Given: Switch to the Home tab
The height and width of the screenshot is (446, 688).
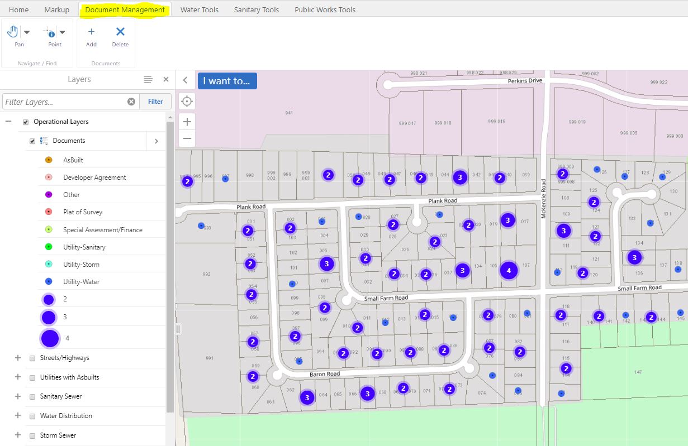Looking at the screenshot, I should tap(19, 9).
